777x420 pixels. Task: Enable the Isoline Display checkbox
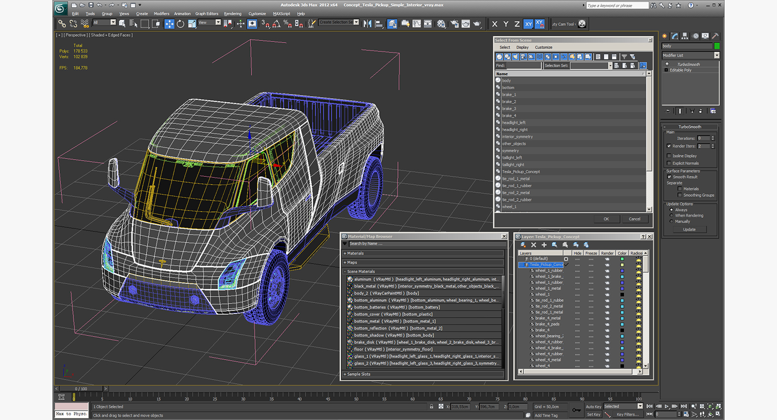(x=669, y=156)
